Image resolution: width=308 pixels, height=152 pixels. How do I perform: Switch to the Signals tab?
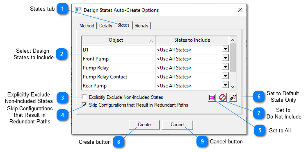coord(141,26)
